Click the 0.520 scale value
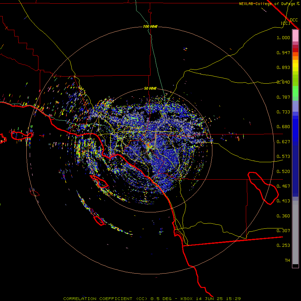Screen dimensions: 301x301 click(x=283, y=172)
